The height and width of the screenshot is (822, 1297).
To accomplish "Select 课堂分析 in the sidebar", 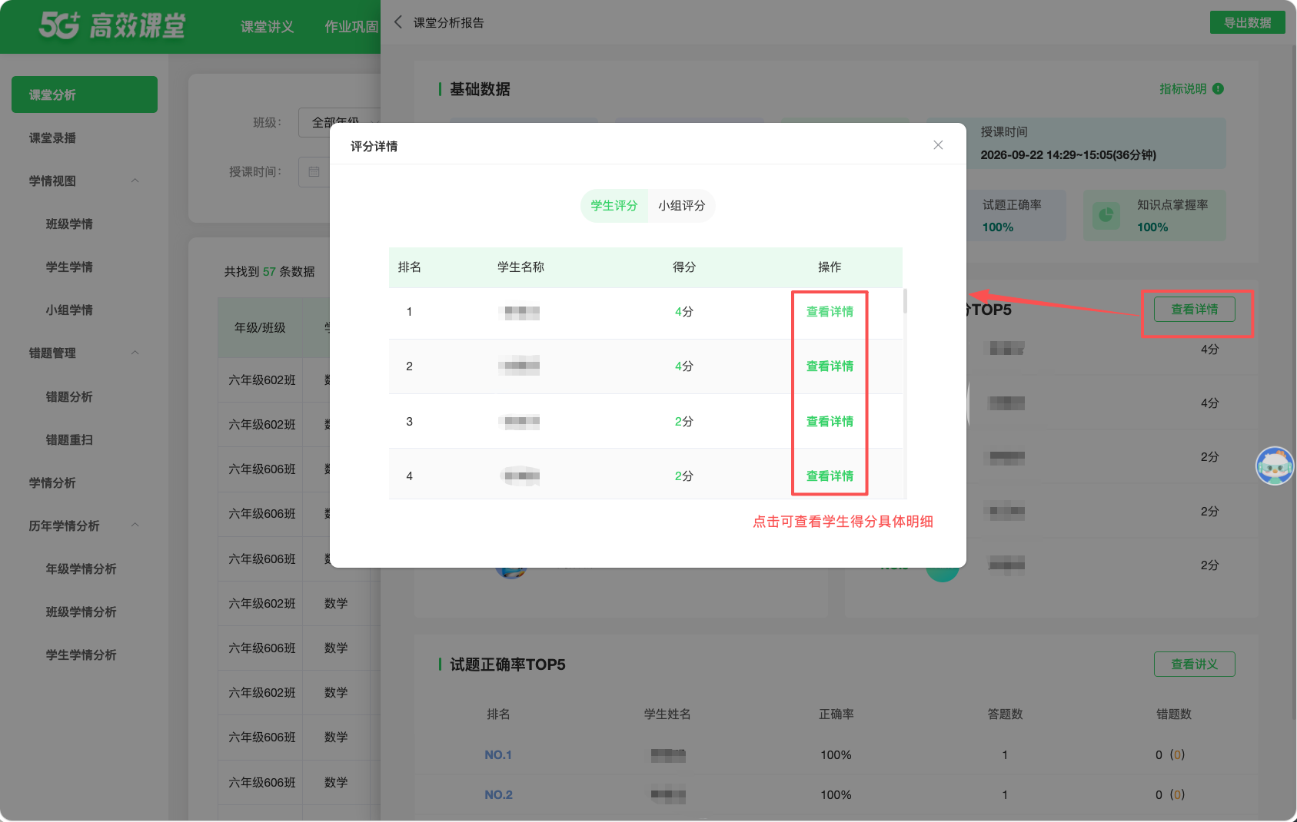I will pyautogui.click(x=85, y=94).
